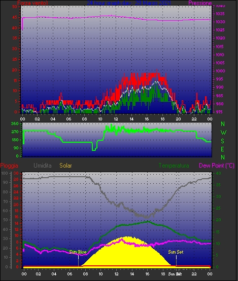238x281 pixels.
Task: Select the Pioggia legend label
Action: 9,166
